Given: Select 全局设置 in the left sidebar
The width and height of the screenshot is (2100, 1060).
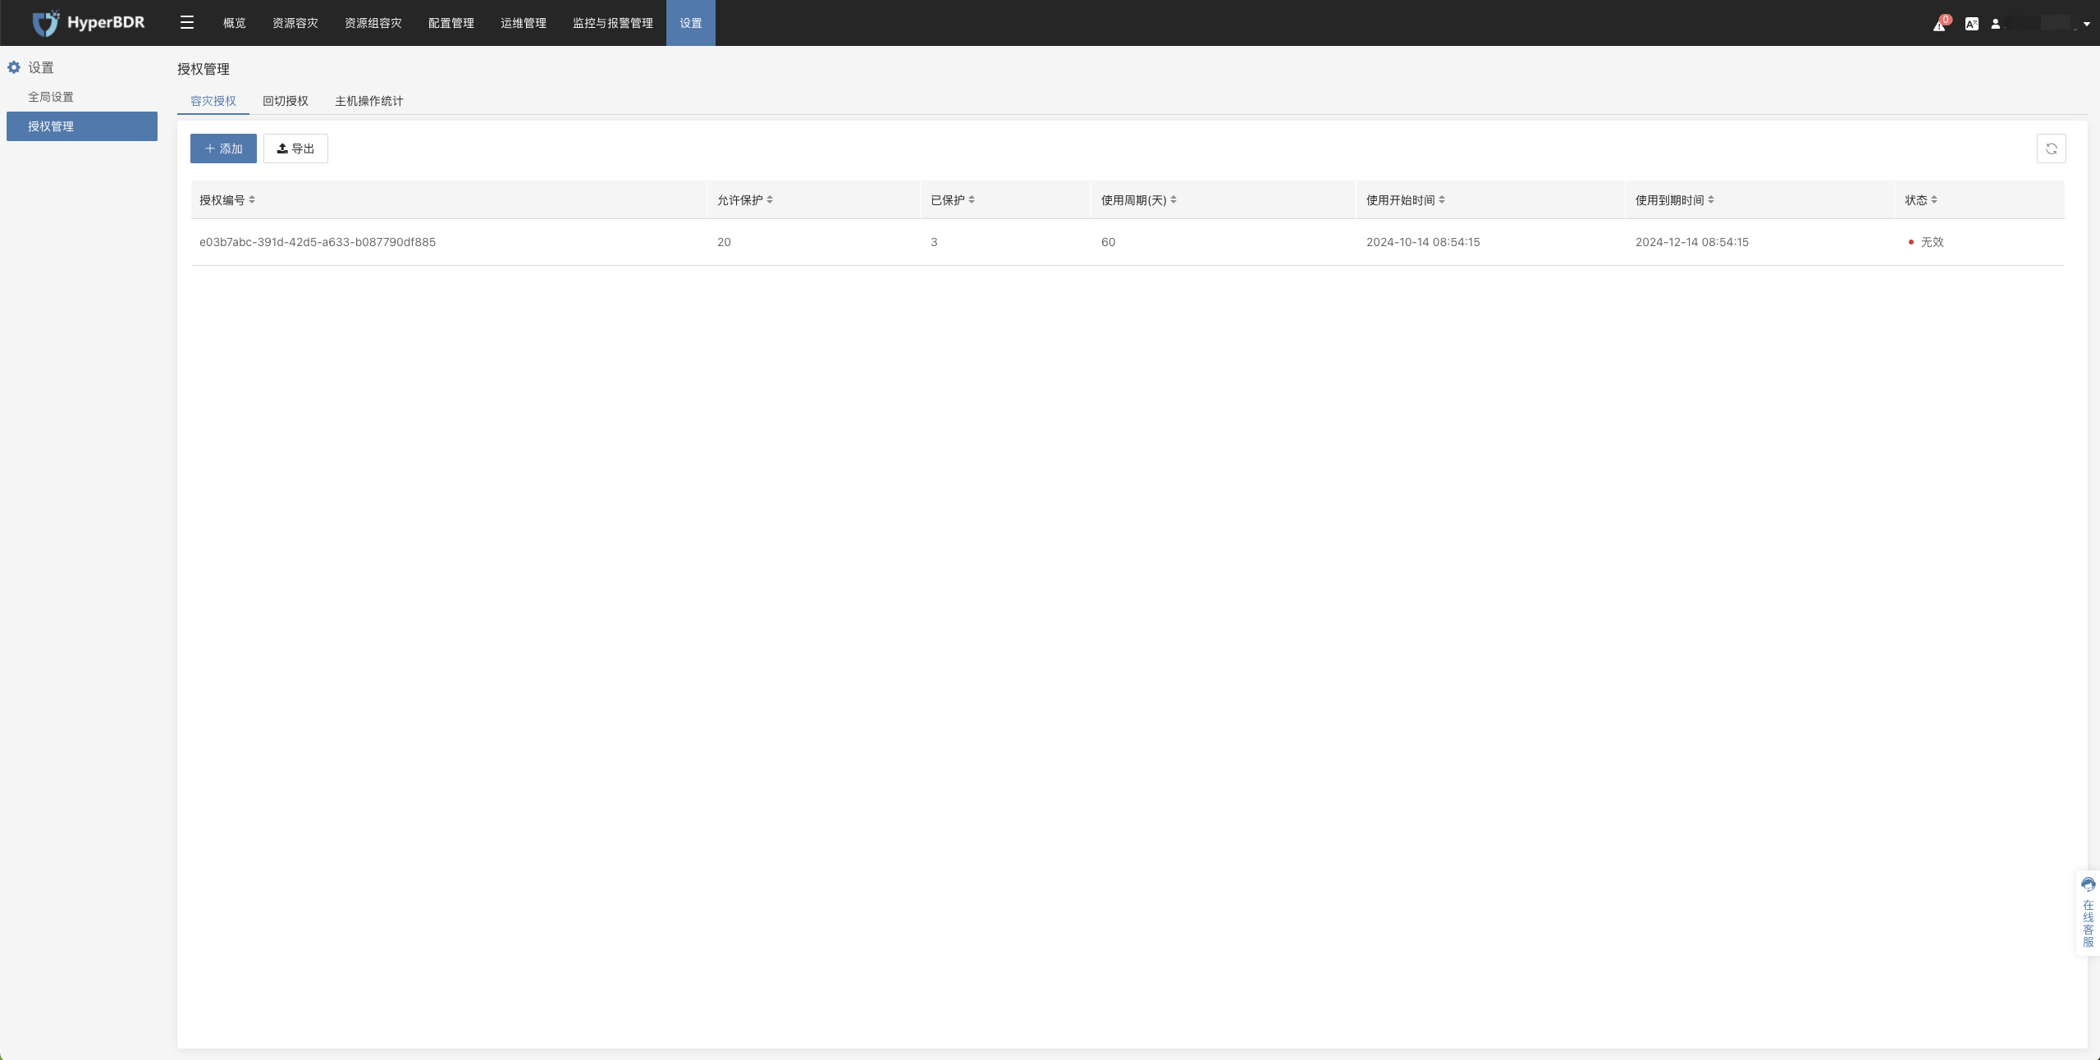Looking at the screenshot, I should tap(51, 97).
